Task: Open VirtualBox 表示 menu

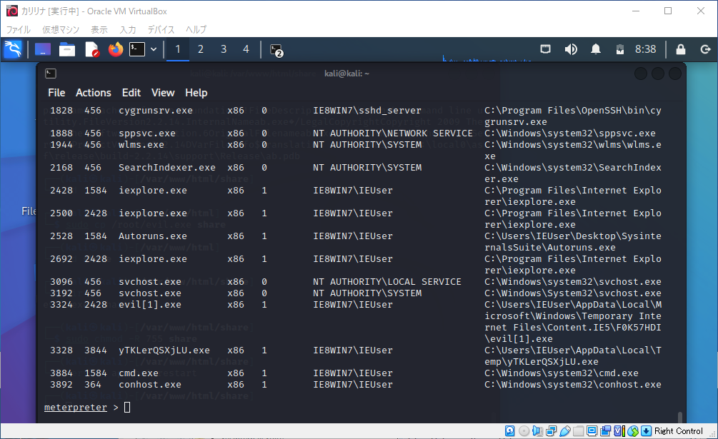Action: [99, 30]
